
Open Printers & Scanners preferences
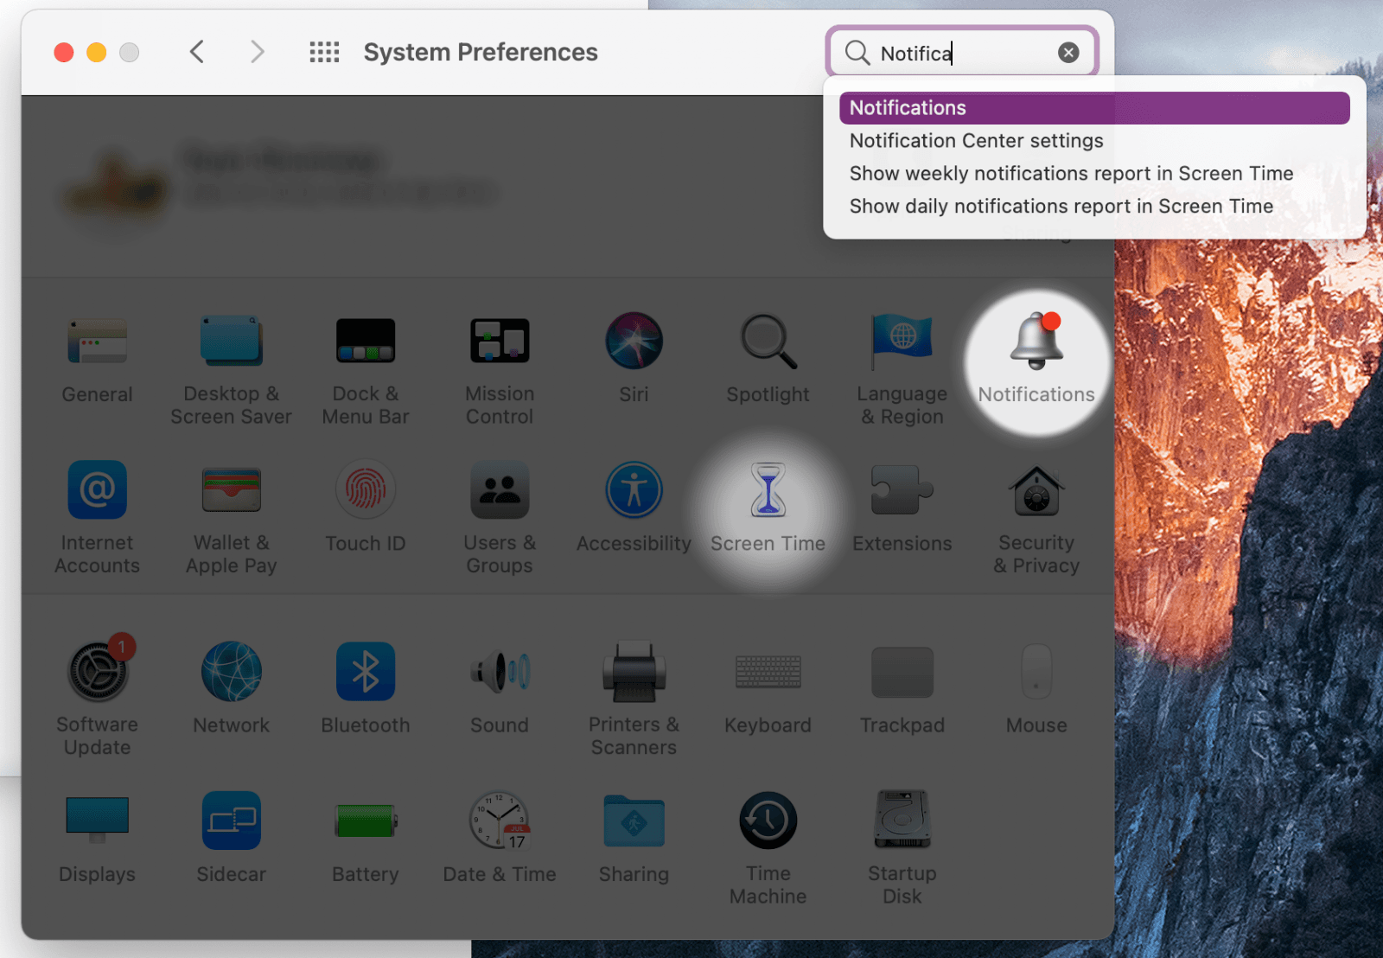(634, 671)
